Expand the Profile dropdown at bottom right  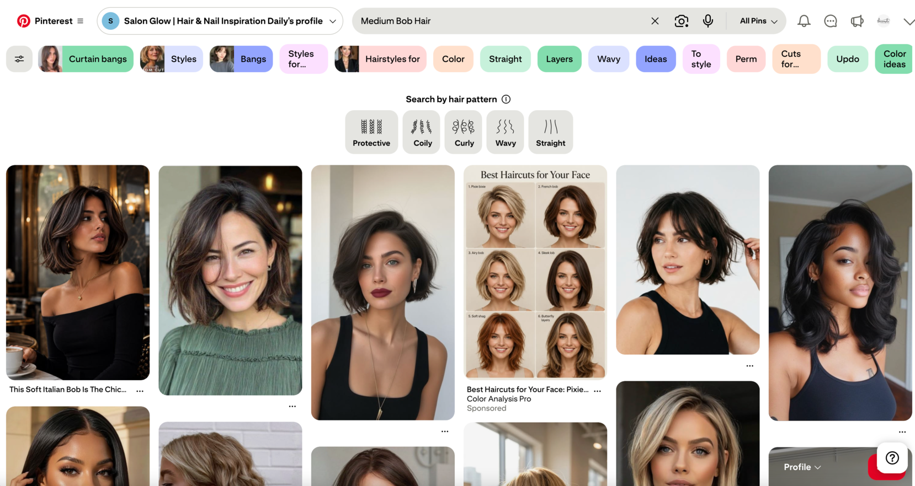tap(802, 467)
